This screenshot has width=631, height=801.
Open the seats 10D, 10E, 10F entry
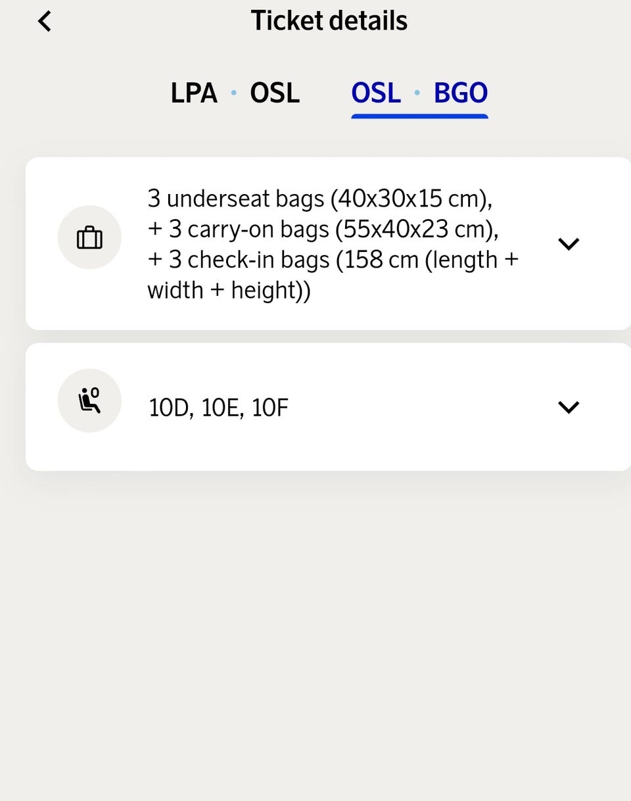tap(329, 407)
